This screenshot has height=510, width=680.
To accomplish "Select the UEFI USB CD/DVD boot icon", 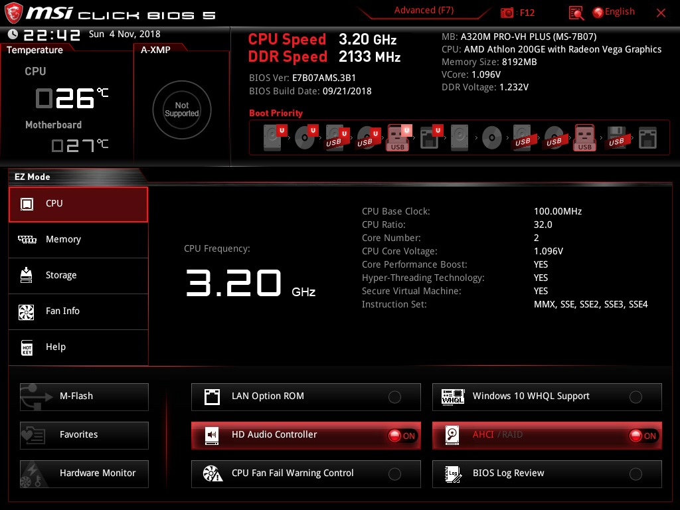I will coord(369,137).
